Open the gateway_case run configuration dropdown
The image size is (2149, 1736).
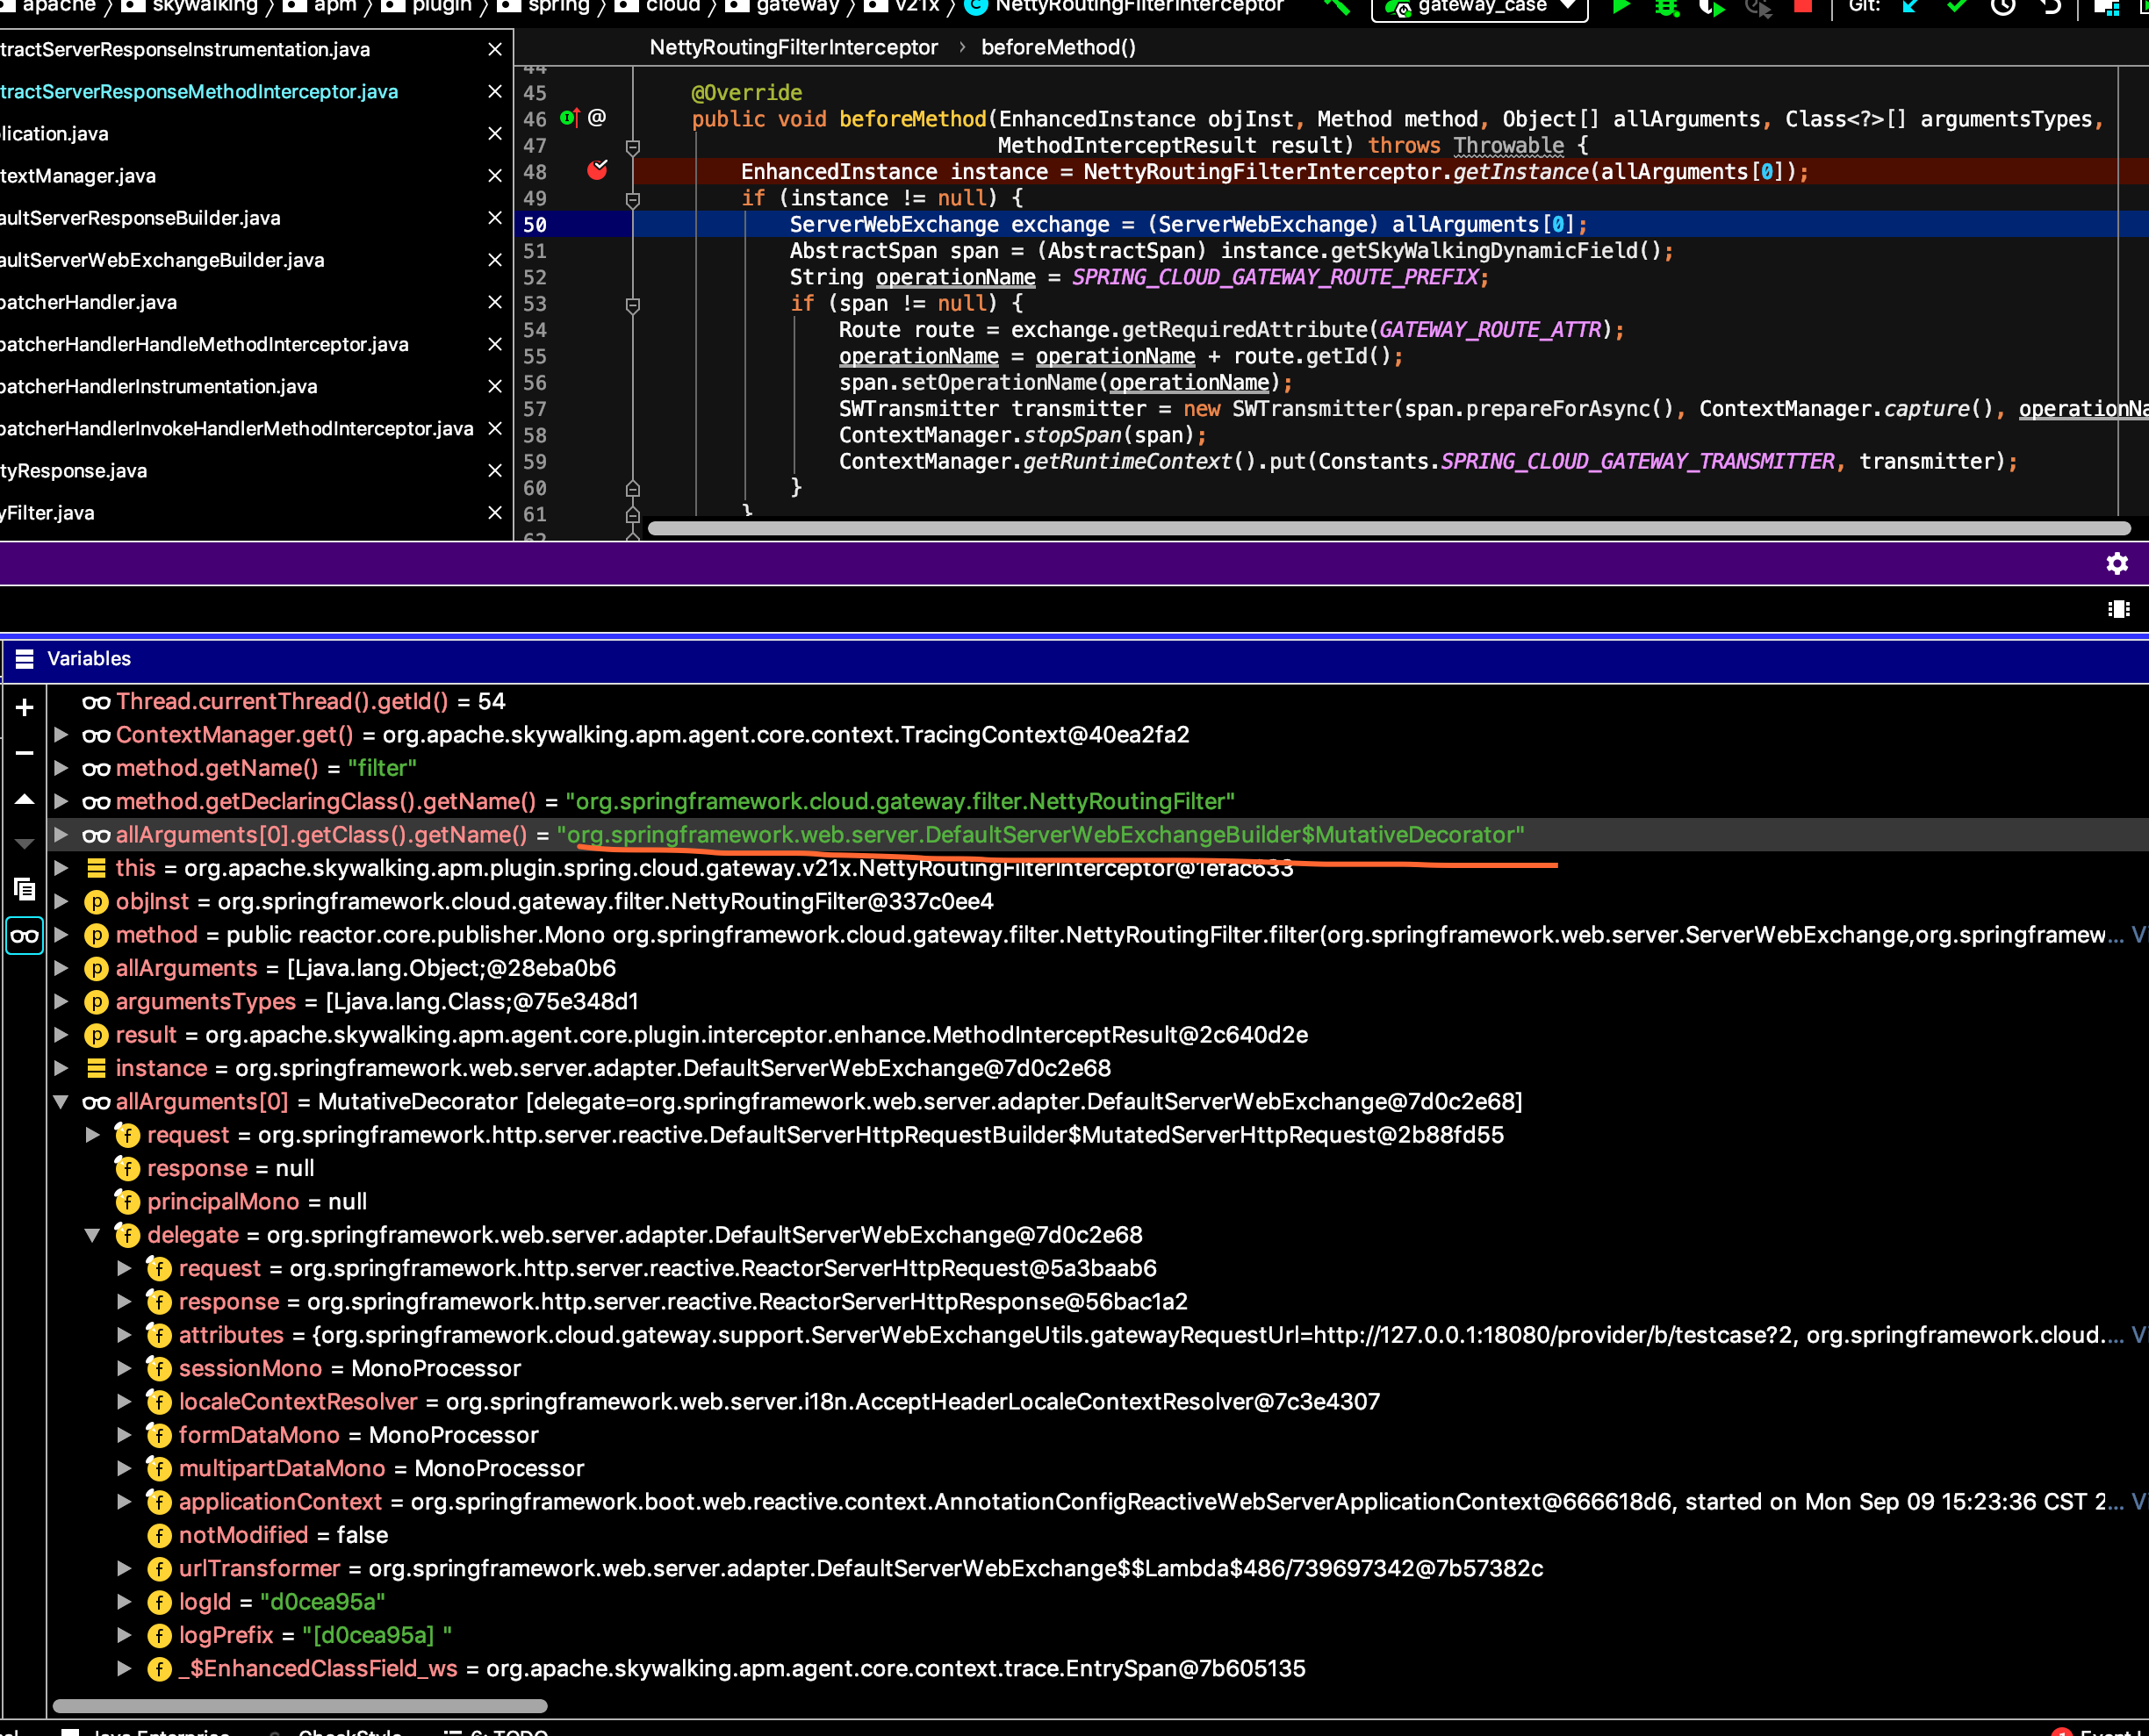[x=1480, y=7]
